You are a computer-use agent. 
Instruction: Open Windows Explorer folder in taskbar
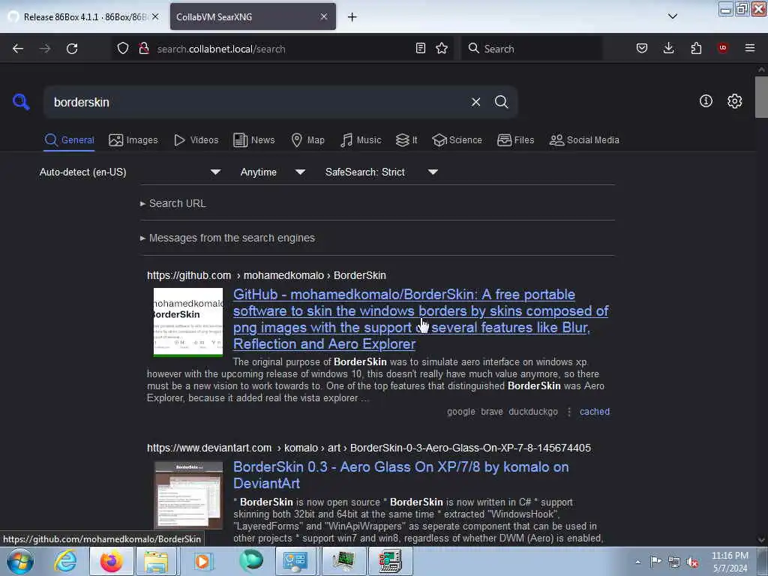pos(156,562)
